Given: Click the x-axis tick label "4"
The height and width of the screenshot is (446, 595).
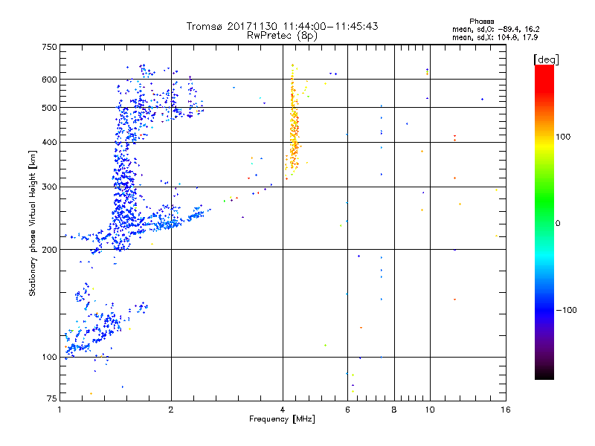Looking at the screenshot, I should 283,410.
